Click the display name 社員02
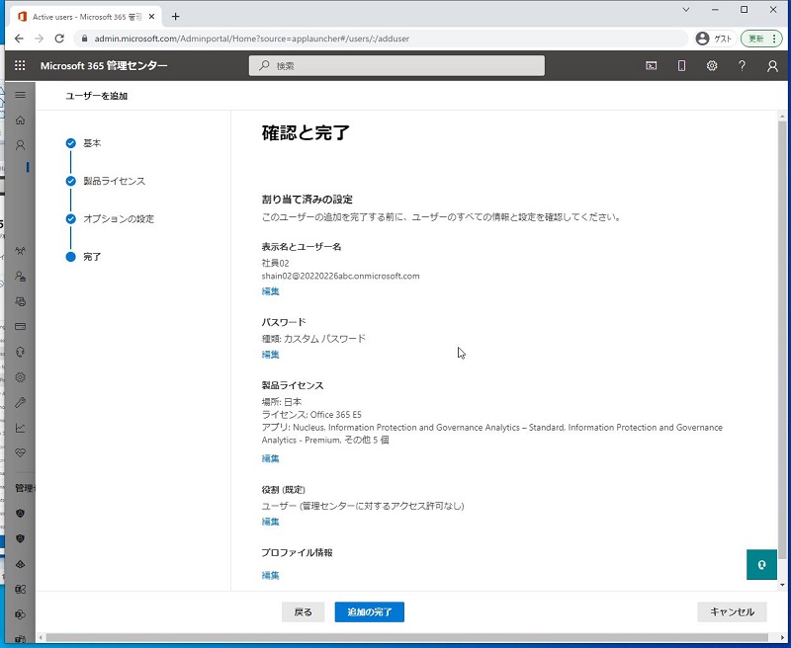Viewport: 791px width, 648px height. [x=275, y=263]
